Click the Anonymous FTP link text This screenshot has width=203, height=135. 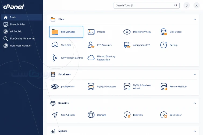pos(141,45)
